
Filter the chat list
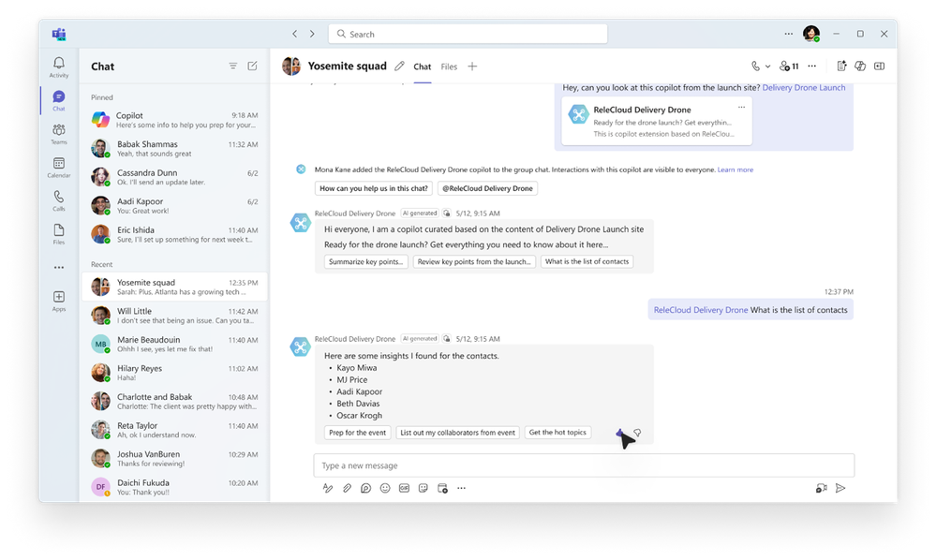point(232,66)
